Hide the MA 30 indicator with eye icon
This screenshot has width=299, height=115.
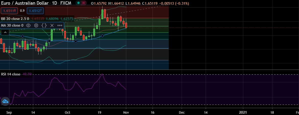coord(28,25)
